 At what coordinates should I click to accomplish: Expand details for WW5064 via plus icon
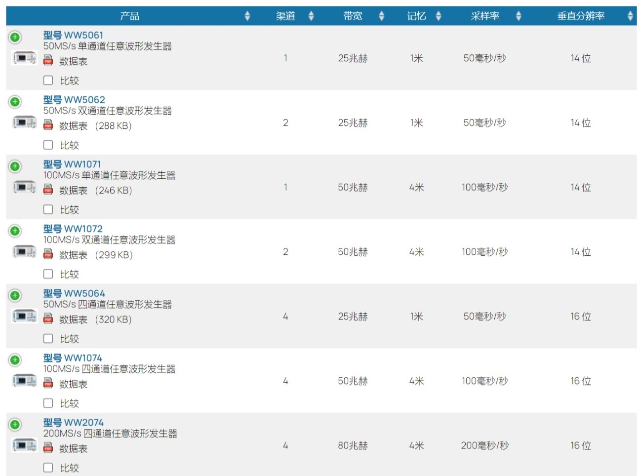point(15,294)
